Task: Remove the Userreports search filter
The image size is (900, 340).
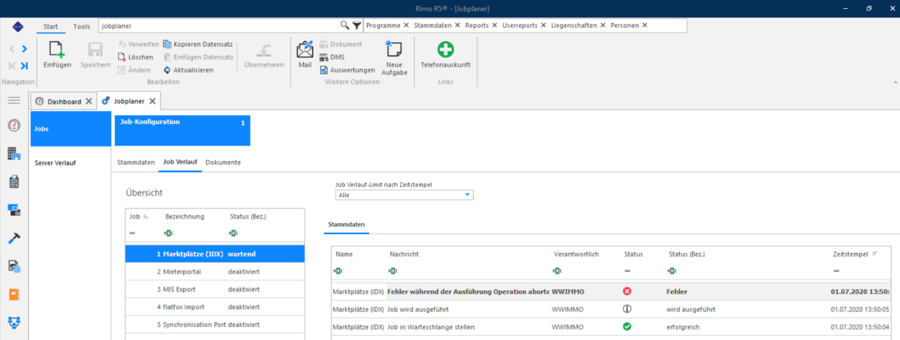Action: click(543, 25)
